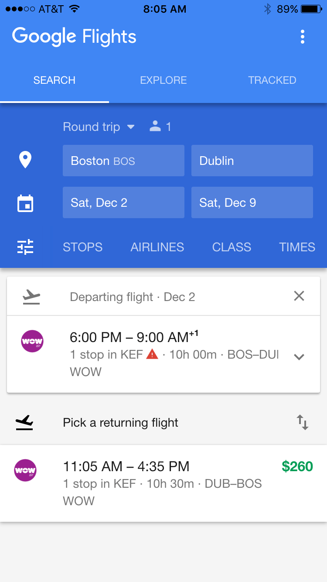
Task: Switch to the Explore tab
Action: [x=163, y=80]
